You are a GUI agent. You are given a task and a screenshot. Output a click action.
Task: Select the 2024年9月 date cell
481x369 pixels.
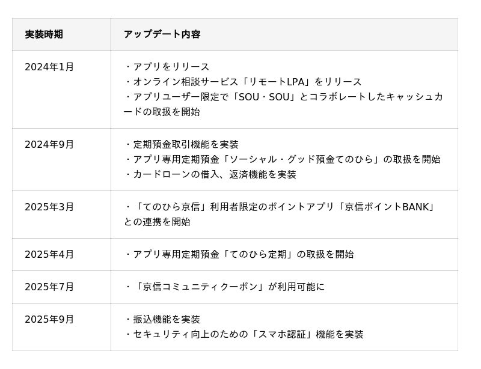pos(49,144)
